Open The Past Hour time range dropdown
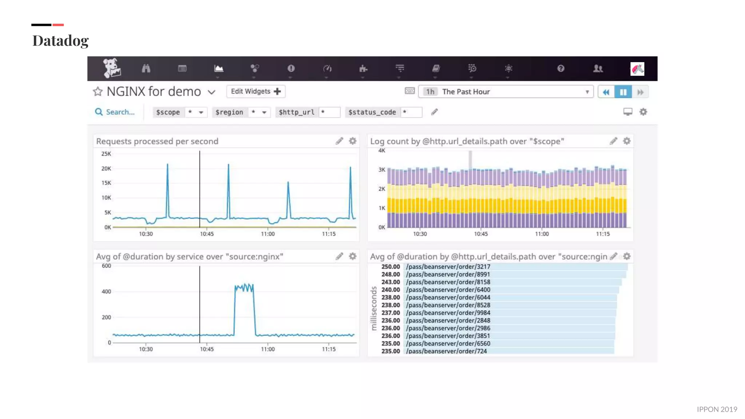Viewport: 745px width, 419px height. (506, 92)
